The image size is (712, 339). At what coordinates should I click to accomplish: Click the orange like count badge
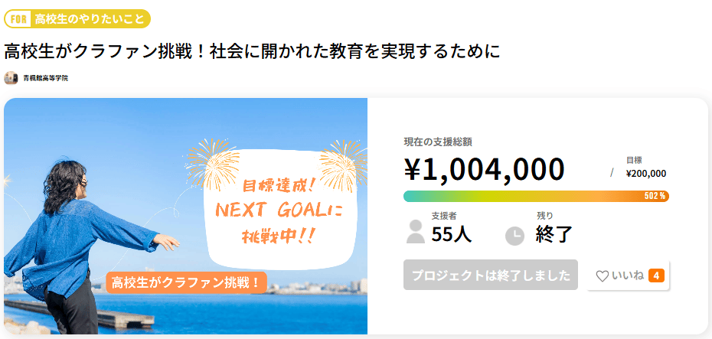tap(656, 275)
